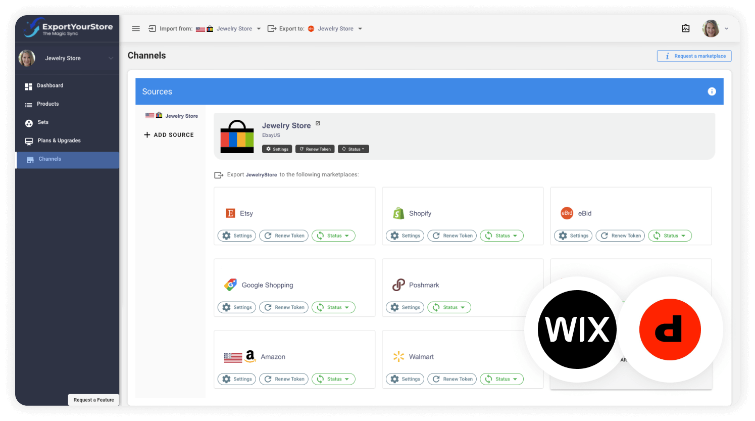Click the eBid logo icon
Screen dimensions: 755x421
point(567,213)
